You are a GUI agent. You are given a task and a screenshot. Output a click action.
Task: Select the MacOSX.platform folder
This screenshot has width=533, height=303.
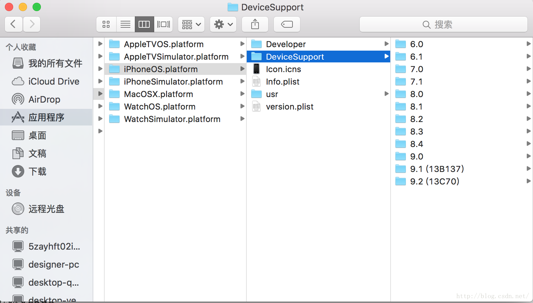175,94
